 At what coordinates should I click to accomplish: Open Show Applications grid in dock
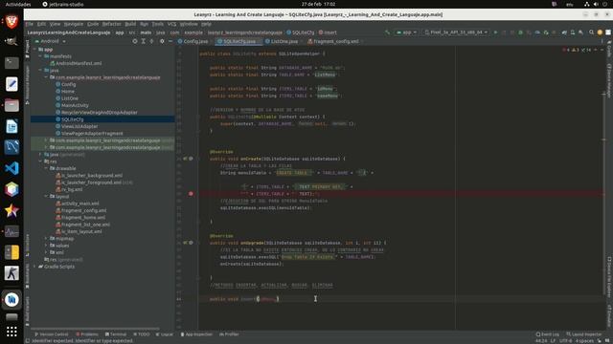pos(11,332)
